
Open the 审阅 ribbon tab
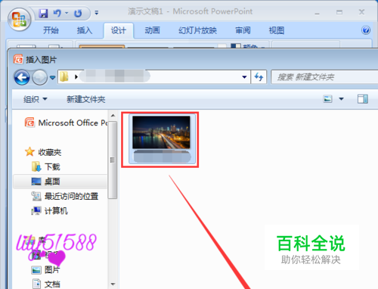243,30
